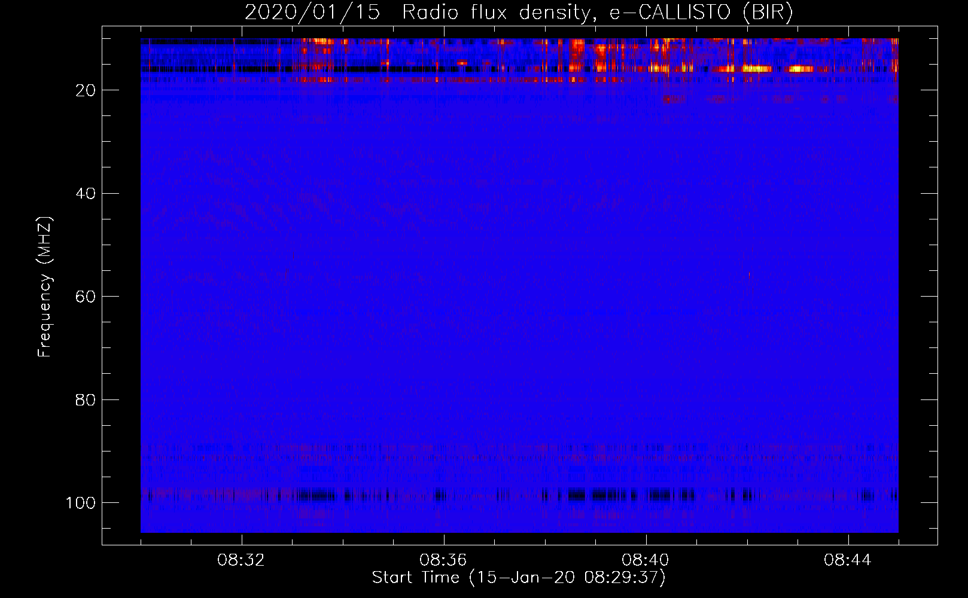Click the 80 MHz frequency tick label
This screenshot has width=968, height=598.
click(x=86, y=399)
